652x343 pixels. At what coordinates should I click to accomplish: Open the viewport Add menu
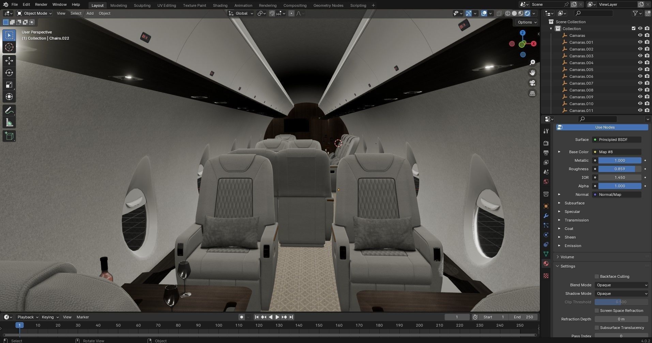point(90,13)
